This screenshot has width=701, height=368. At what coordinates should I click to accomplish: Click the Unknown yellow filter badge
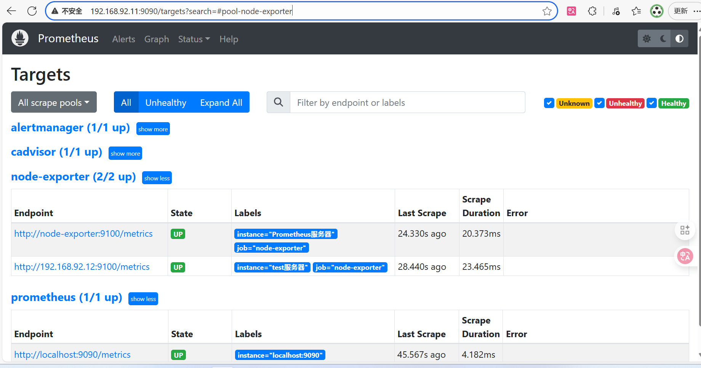coord(574,103)
